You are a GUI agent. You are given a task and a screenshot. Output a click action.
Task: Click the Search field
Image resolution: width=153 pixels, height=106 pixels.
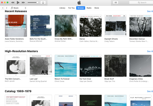point(141,3)
